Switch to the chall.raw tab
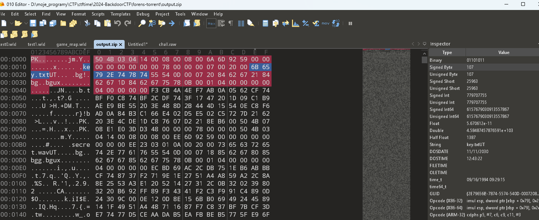 (x=167, y=44)
